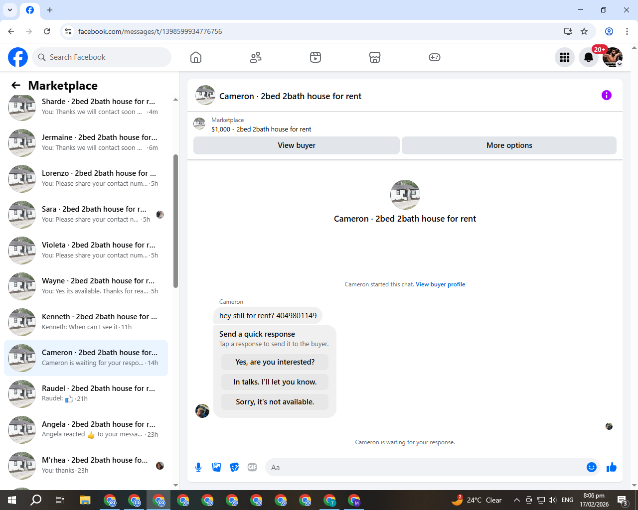
Task: Open conversation information purple icon
Action: pos(607,95)
